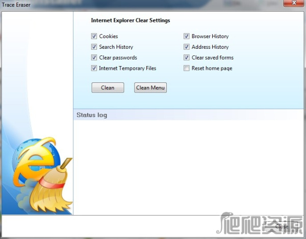Toggle the Search History checkbox
Viewport: 306px width, 239px height.
coord(94,47)
